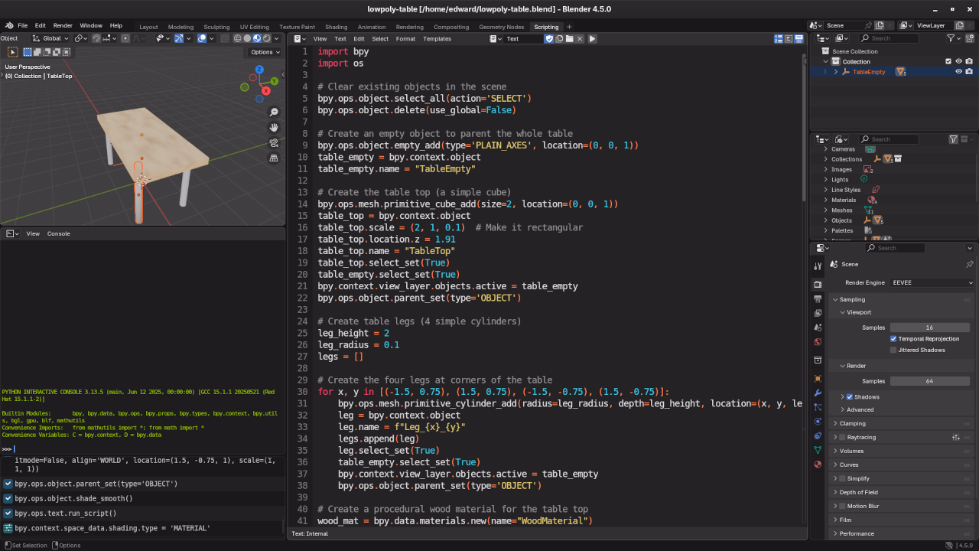The image size is (979, 551).
Task: Hide Collection in viewport via eye icon
Action: pyautogui.click(x=958, y=61)
